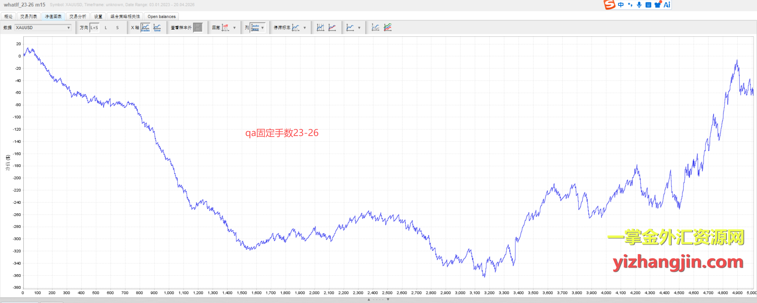Click the 停滞标志 stagnation chart icon

point(295,28)
